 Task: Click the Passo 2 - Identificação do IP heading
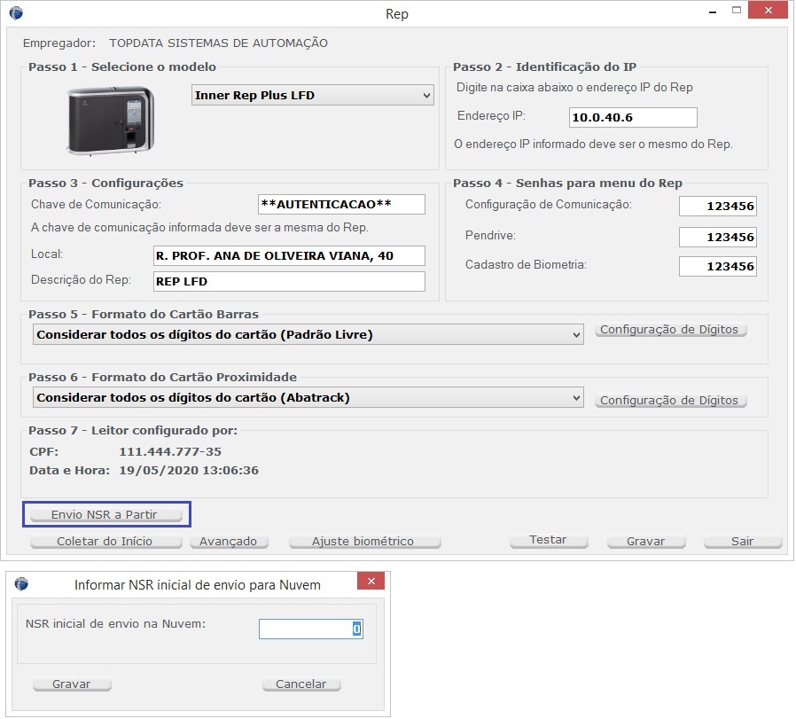[545, 67]
